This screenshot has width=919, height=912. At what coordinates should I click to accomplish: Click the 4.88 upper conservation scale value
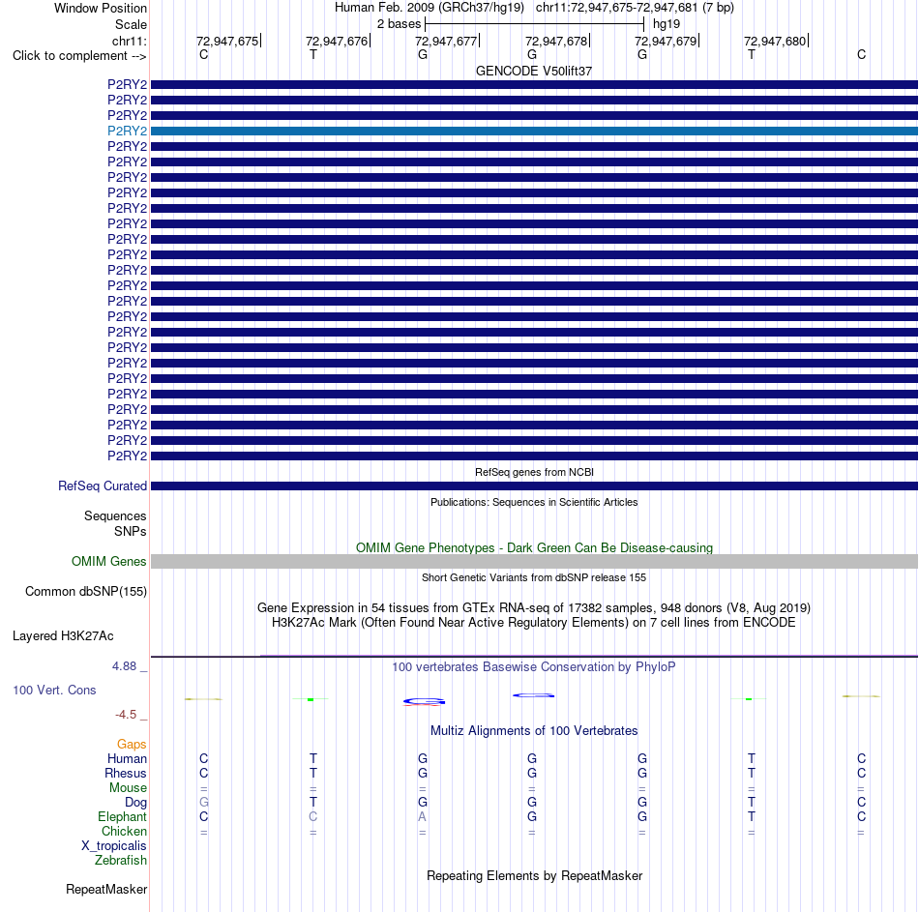[124, 666]
